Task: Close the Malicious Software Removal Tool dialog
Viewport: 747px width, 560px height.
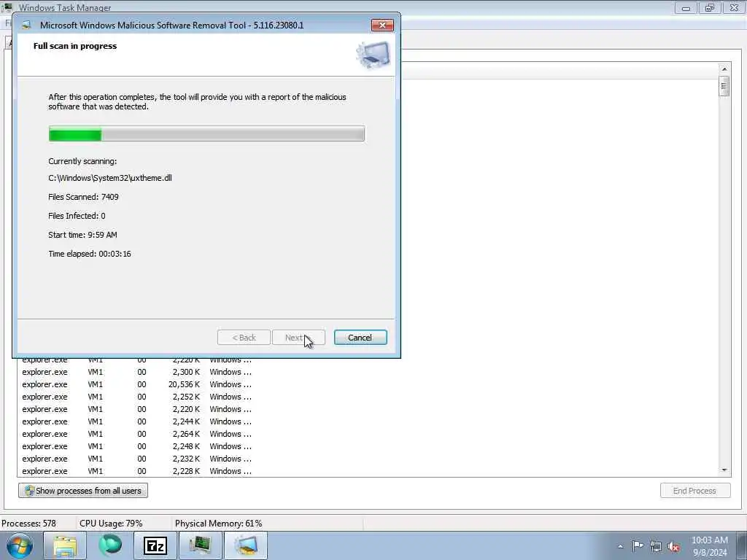Action: (x=382, y=26)
